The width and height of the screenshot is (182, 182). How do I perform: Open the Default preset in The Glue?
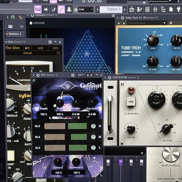pyautogui.click(x=28, y=53)
